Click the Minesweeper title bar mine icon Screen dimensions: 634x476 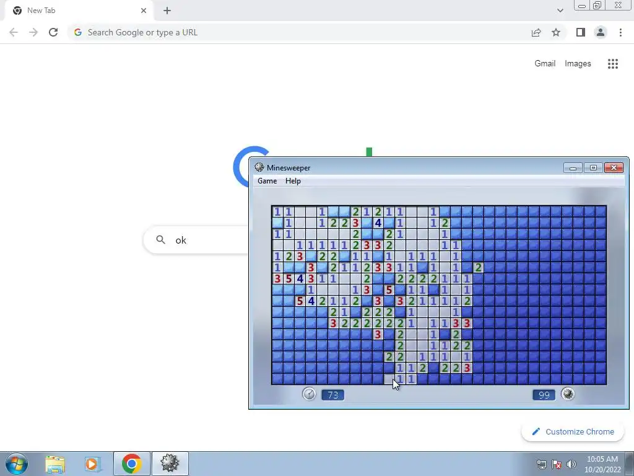[x=259, y=167]
